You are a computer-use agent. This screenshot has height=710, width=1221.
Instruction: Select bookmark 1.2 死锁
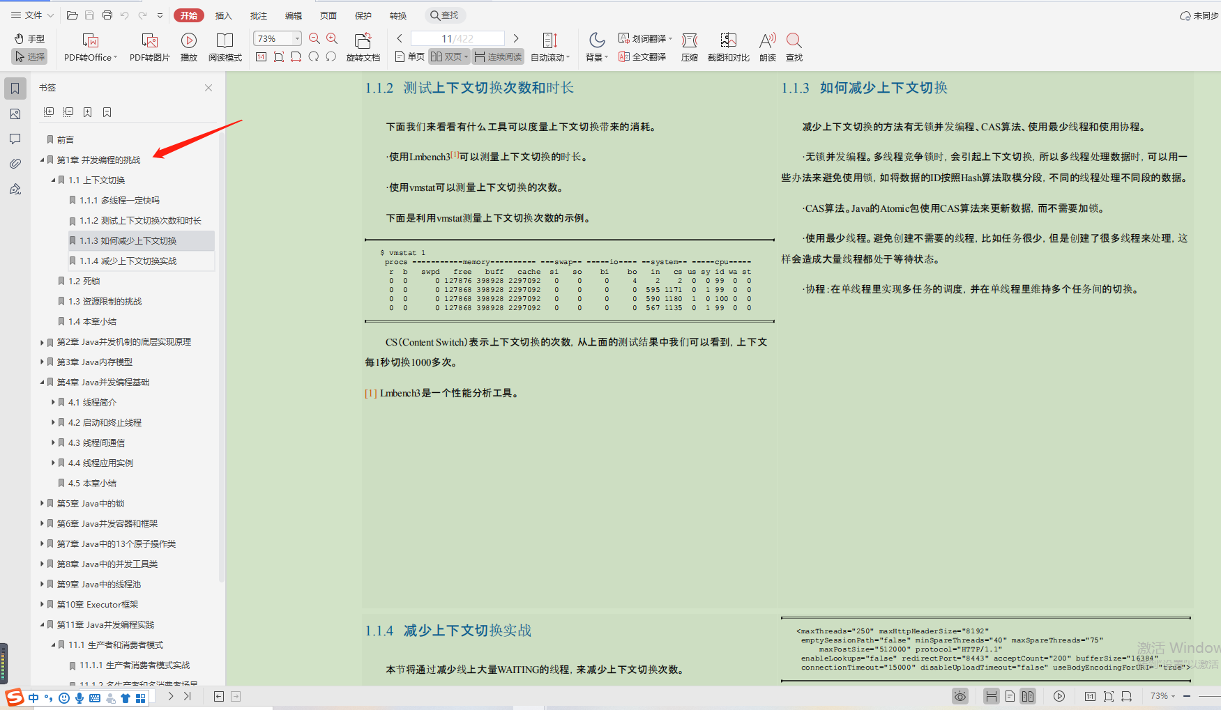(84, 281)
